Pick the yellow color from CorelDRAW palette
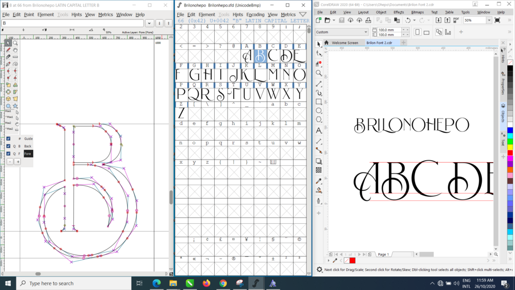 tap(510, 147)
